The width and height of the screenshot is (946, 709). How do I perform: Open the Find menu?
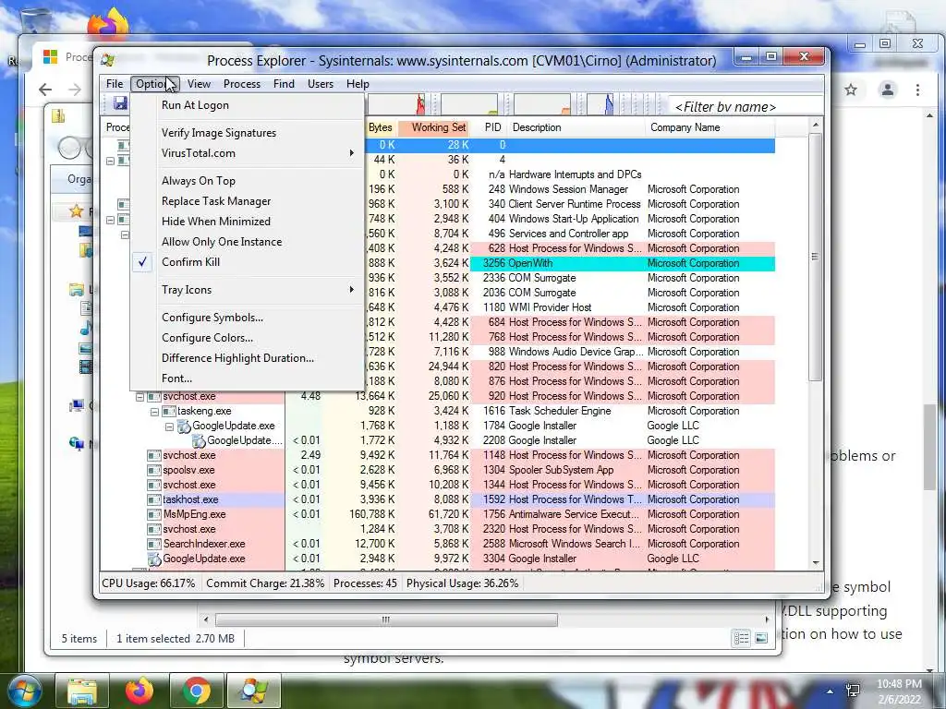coord(284,84)
